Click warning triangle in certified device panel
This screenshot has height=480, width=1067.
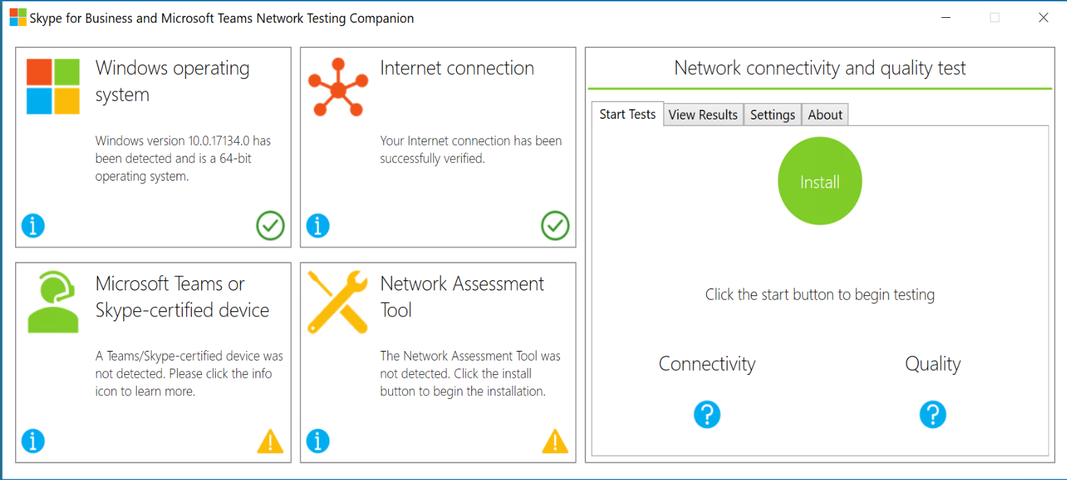click(271, 442)
